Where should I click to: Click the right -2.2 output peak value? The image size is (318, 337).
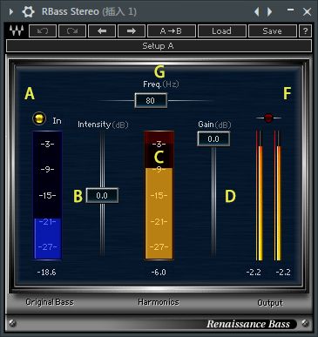283,273
